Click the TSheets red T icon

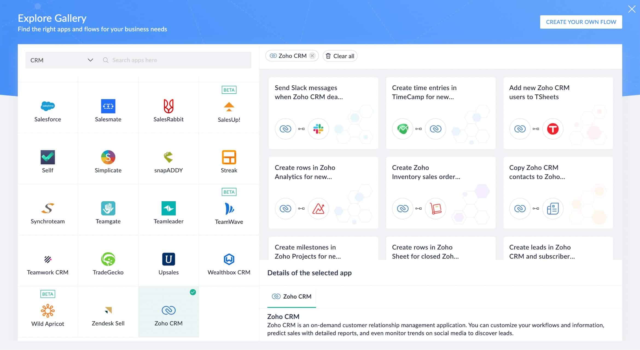tap(552, 129)
